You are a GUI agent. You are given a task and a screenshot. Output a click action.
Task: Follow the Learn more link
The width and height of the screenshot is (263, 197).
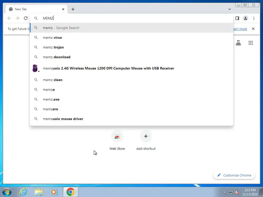click(240, 29)
